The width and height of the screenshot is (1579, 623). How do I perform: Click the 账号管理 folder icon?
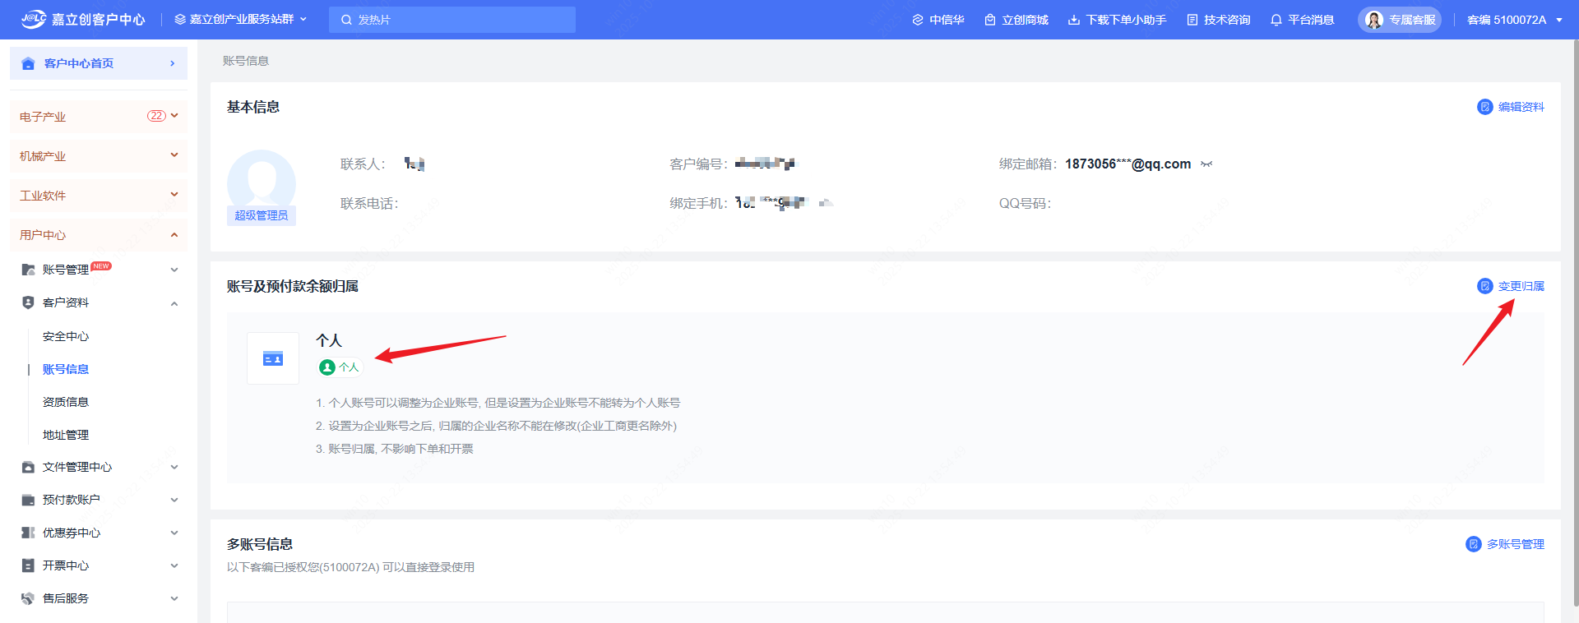click(x=28, y=270)
